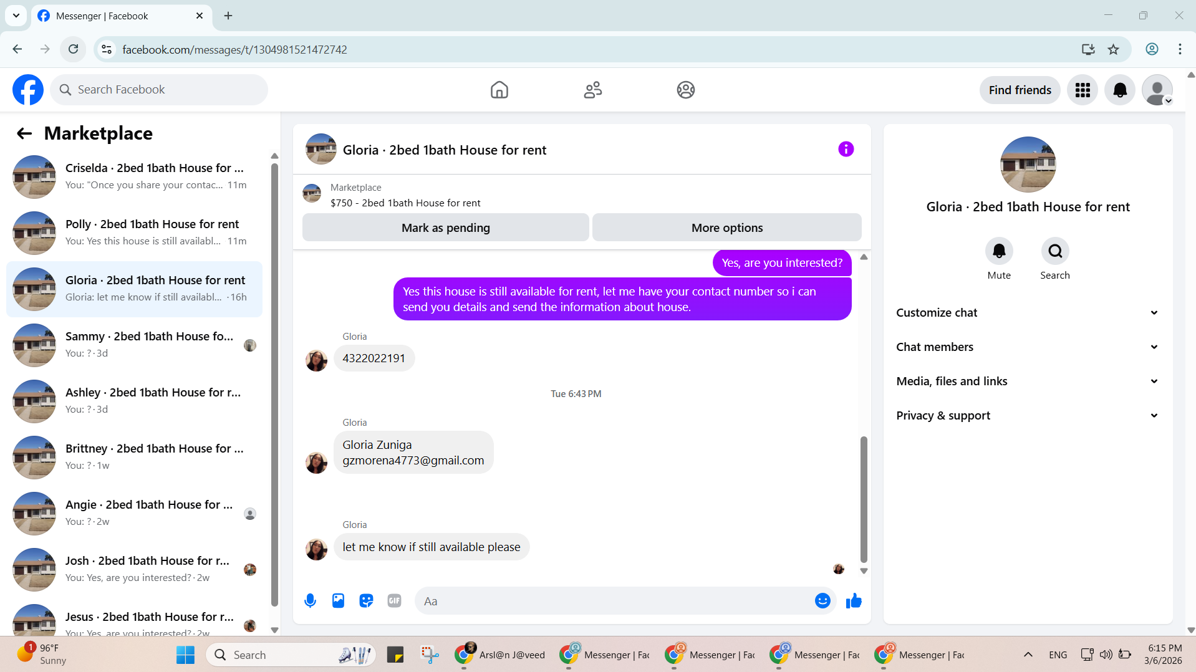Send a thumbs-up like
Screen dimensions: 1196x672
854,601
